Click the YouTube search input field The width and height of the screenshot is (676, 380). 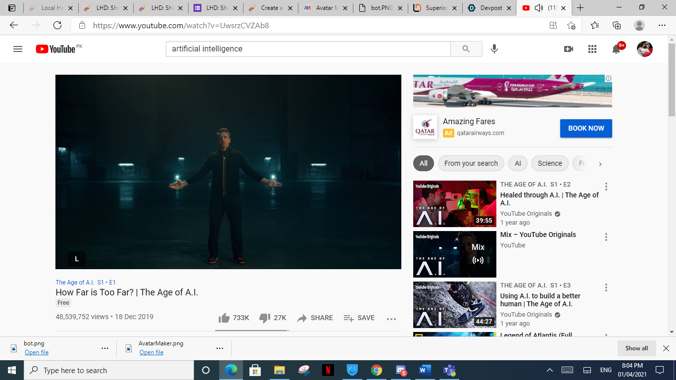308,49
